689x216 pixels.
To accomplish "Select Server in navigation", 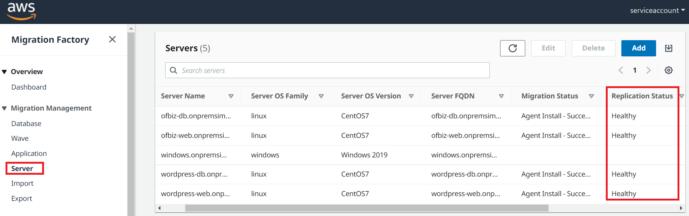I will (x=22, y=168).
